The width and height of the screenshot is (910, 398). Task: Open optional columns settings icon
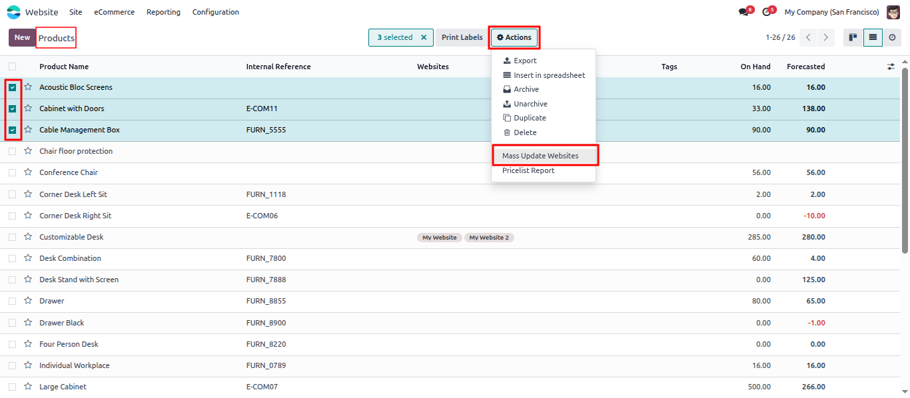pyautogui.click(x=891, y=67)
